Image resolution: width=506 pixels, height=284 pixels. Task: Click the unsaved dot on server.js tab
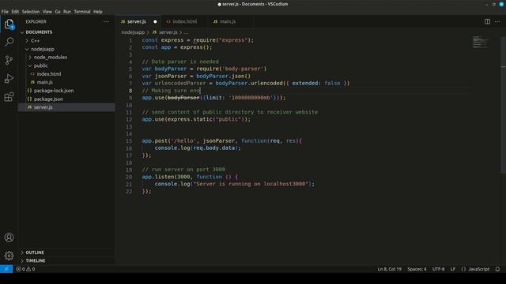[x=155, y=21]
